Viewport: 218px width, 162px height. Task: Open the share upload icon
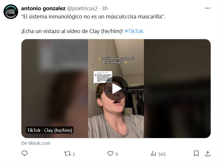(x=207, y=154)
